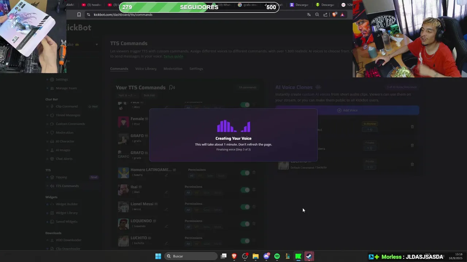Image resolution: width=467 pixels, height=262 pixels.
Task: Toggle the Ibai command switch
Action: (x=245, y=190)
